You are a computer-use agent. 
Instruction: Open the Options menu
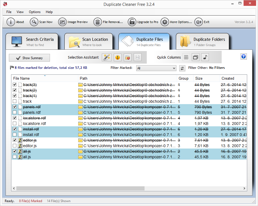coord(35,12)
